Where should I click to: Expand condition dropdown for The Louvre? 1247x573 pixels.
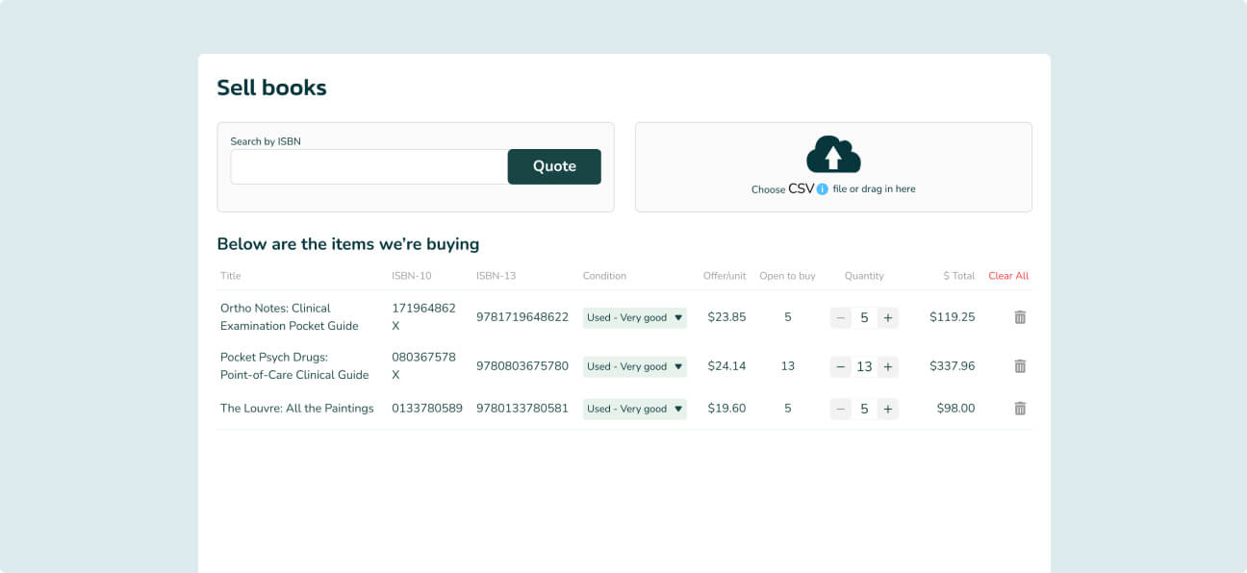pyautogui.click(x=634, y=409)
